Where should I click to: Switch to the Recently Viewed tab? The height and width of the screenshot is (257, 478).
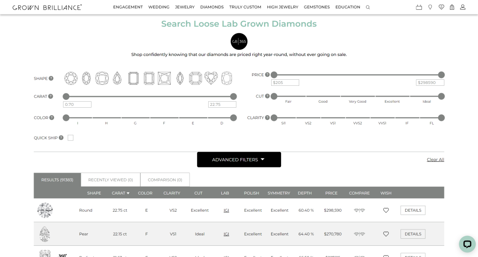pyautogui.click(x=111, y=180)
